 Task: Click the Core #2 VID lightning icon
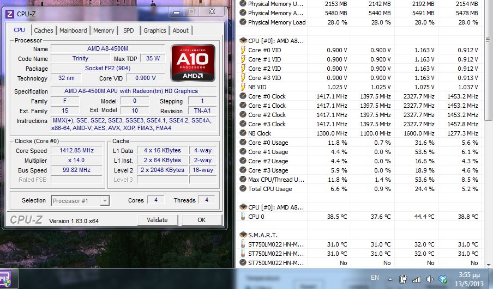pos(243,69)
